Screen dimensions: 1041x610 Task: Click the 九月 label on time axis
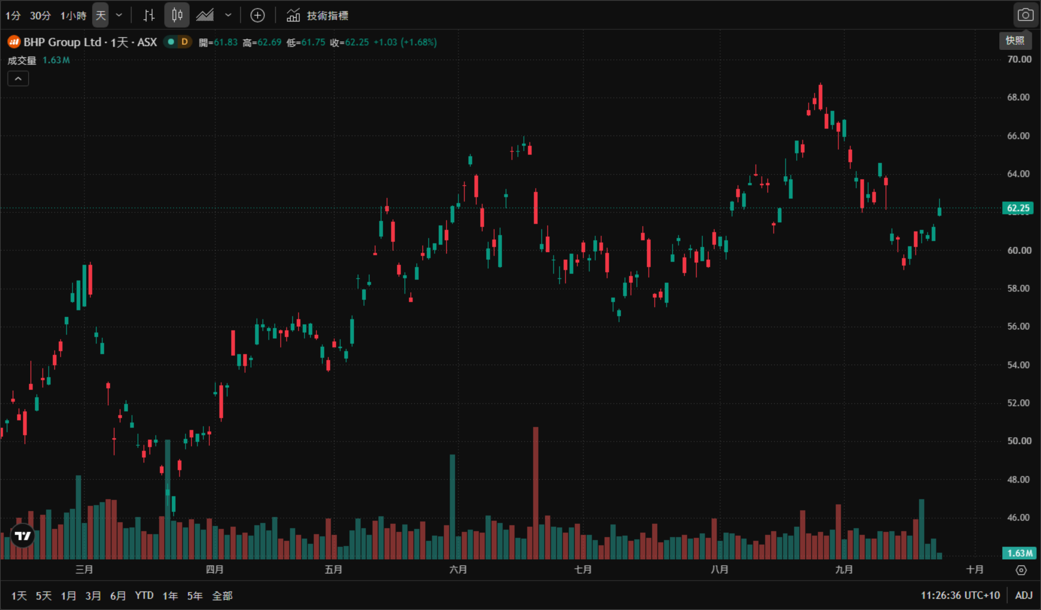click(844, 570)
